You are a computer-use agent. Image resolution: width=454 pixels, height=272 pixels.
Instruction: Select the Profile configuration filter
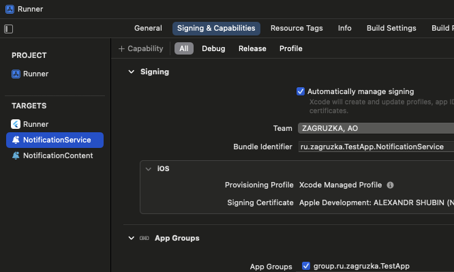tap(290, 48)
